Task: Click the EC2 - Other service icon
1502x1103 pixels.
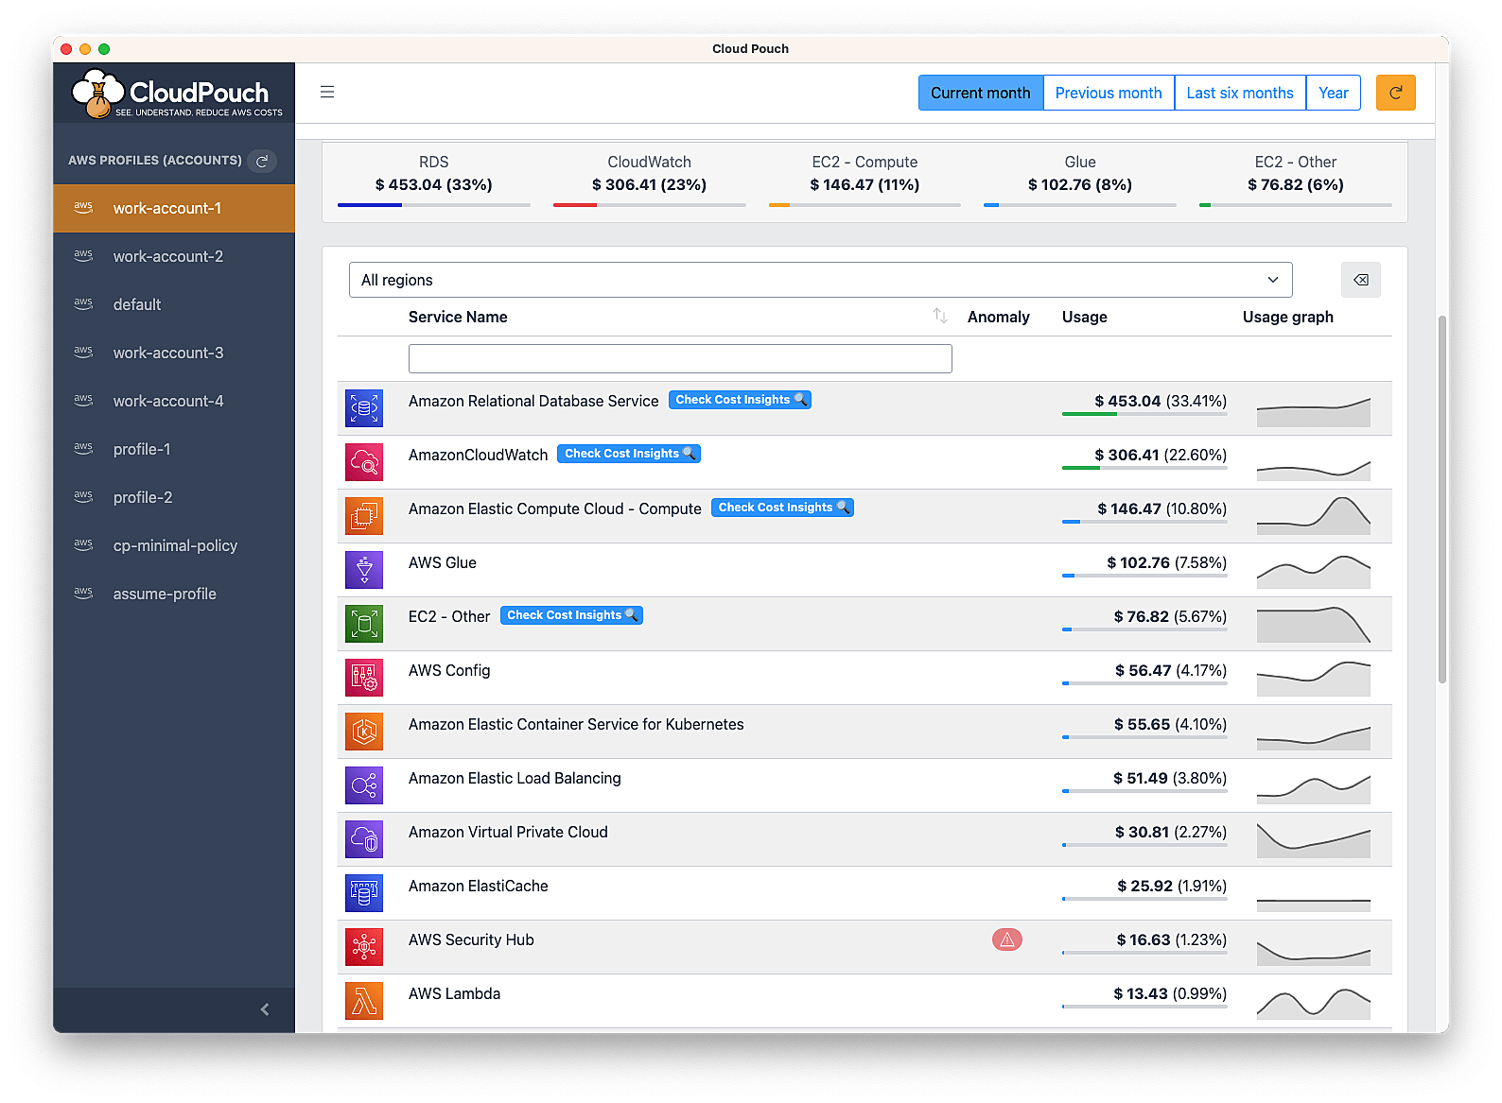Action: pos(364,624)
